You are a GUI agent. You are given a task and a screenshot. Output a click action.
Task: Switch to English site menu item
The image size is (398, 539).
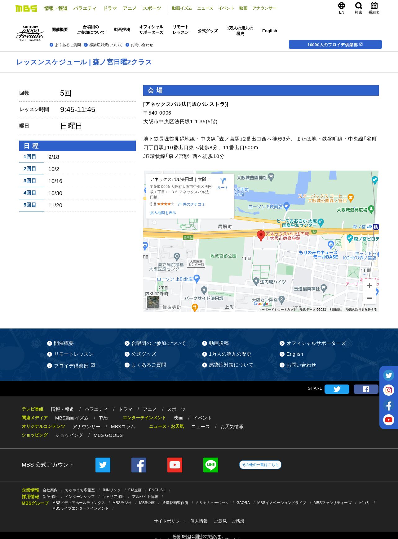coord(270,31)
